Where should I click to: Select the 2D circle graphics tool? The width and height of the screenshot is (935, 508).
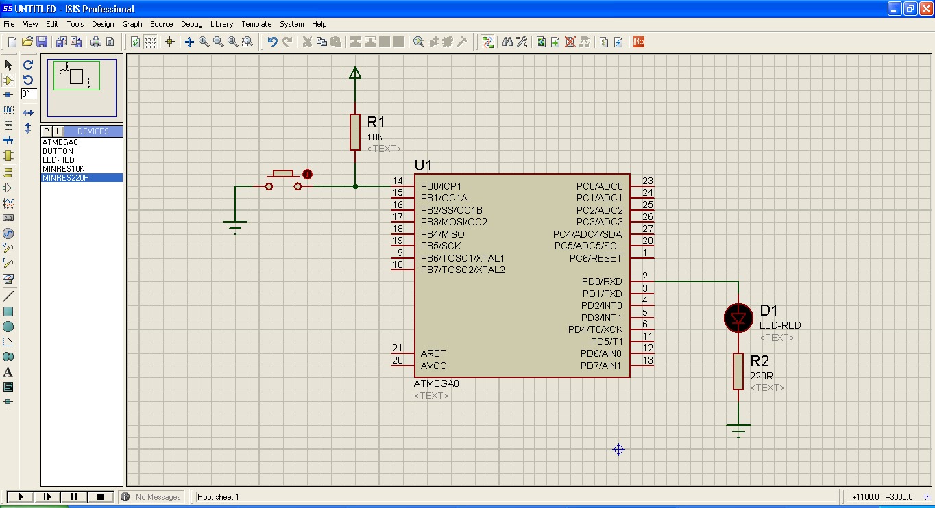tap(8, 327)
